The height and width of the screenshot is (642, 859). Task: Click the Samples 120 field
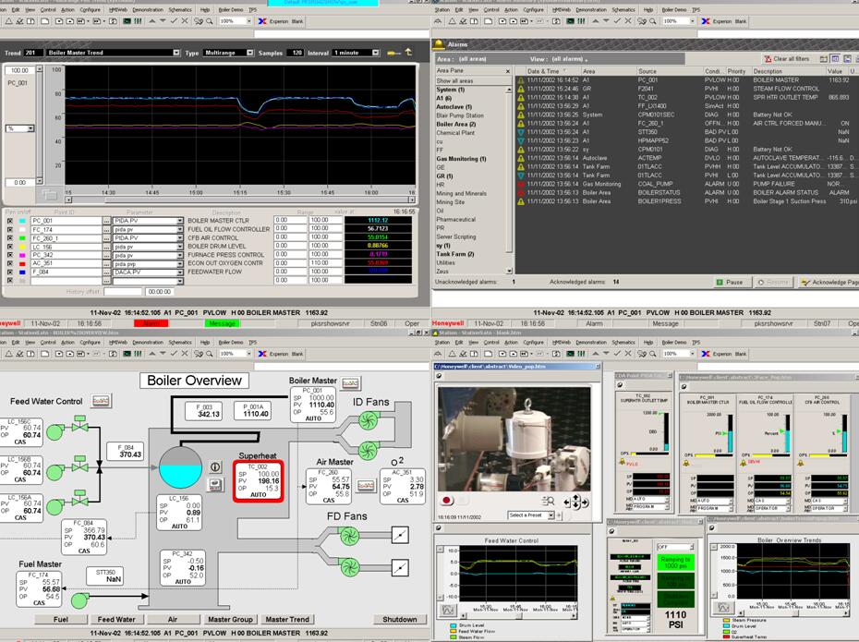point(296,53)
